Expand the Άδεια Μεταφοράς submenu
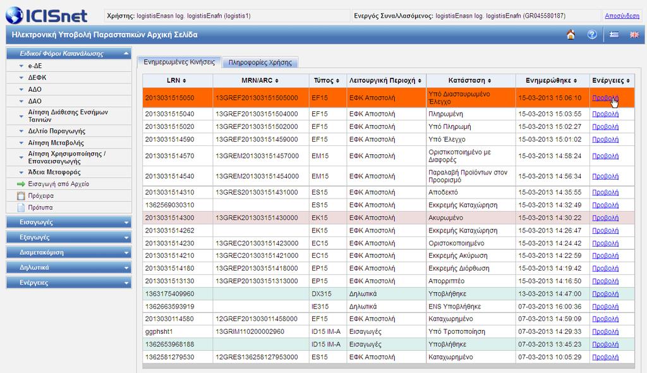The height and width of the screenshot is (373, 647). (21, 172)
